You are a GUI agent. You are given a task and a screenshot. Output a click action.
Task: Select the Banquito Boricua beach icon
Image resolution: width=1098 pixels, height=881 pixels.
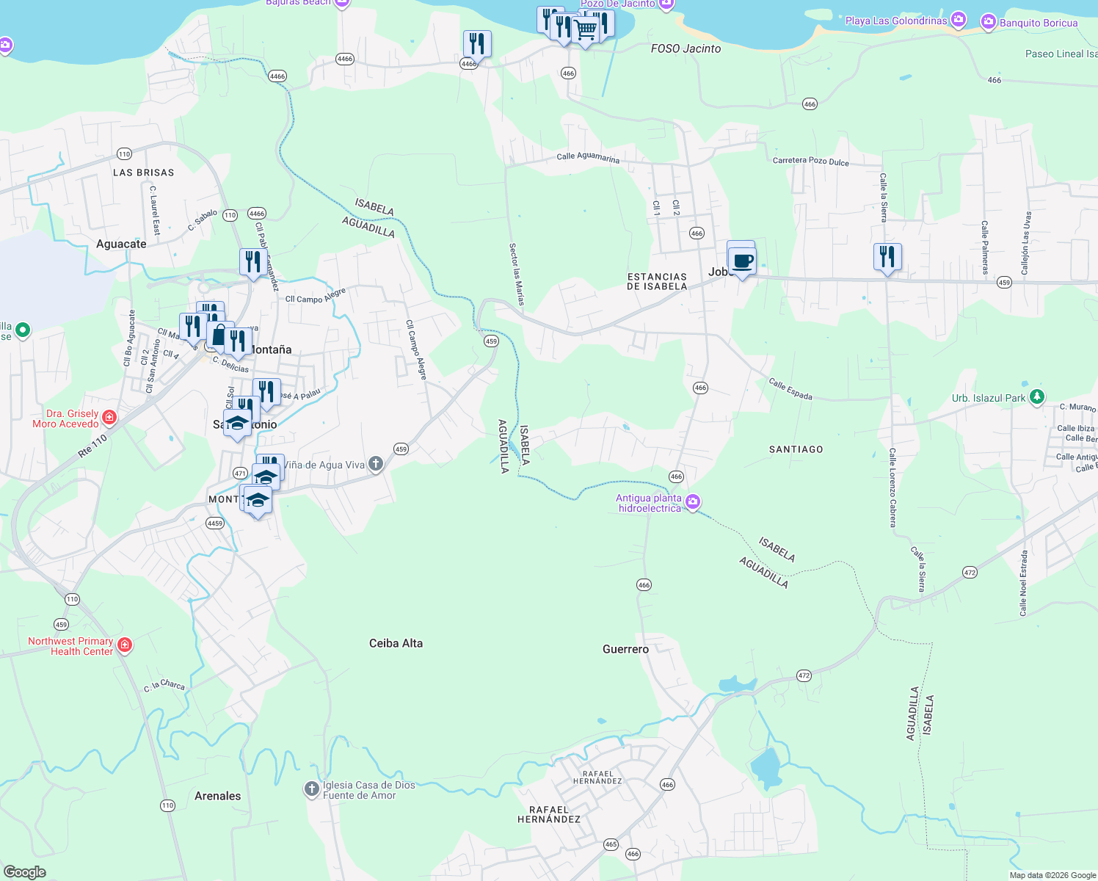[x=989, y=23]
